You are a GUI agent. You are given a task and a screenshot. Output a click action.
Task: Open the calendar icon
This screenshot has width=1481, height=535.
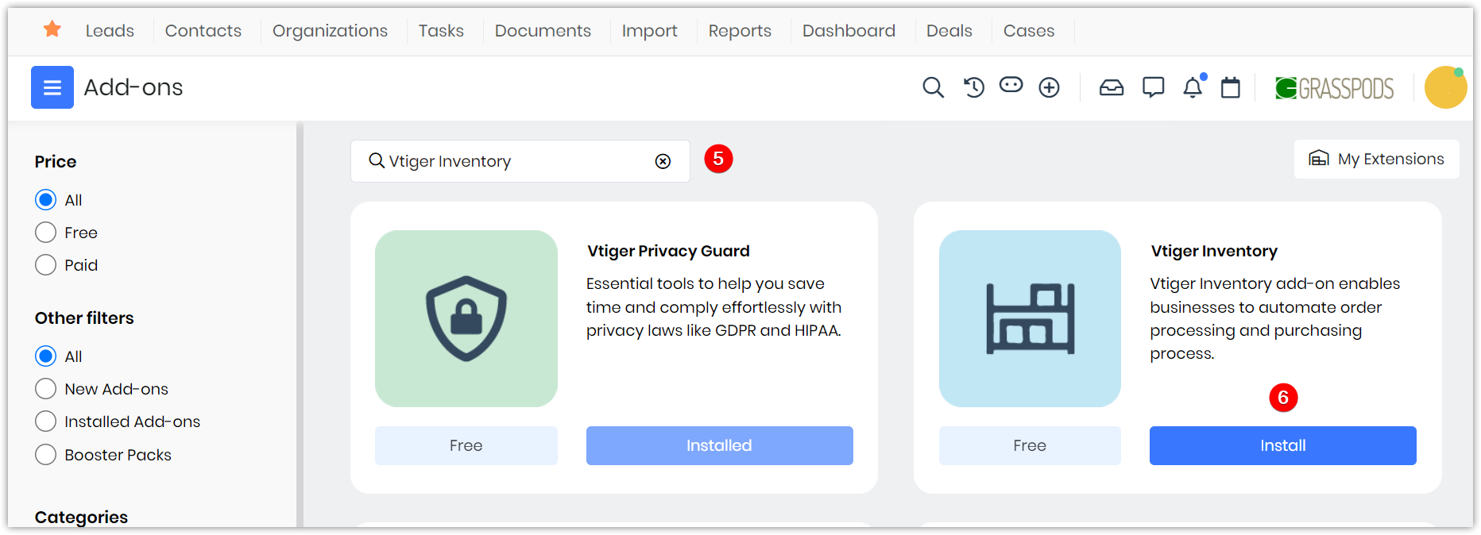(x=1231, y=87)
